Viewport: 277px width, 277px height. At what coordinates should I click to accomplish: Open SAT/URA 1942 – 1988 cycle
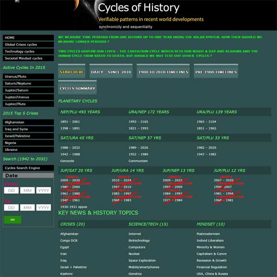tap(70, 154)
